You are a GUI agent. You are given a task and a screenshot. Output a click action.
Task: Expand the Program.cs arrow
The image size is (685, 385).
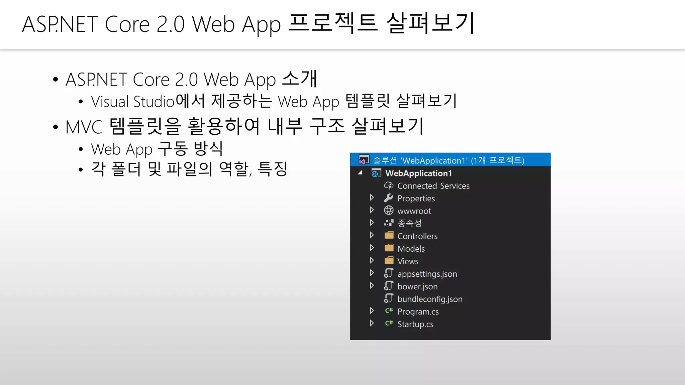(x=372, y=310)
